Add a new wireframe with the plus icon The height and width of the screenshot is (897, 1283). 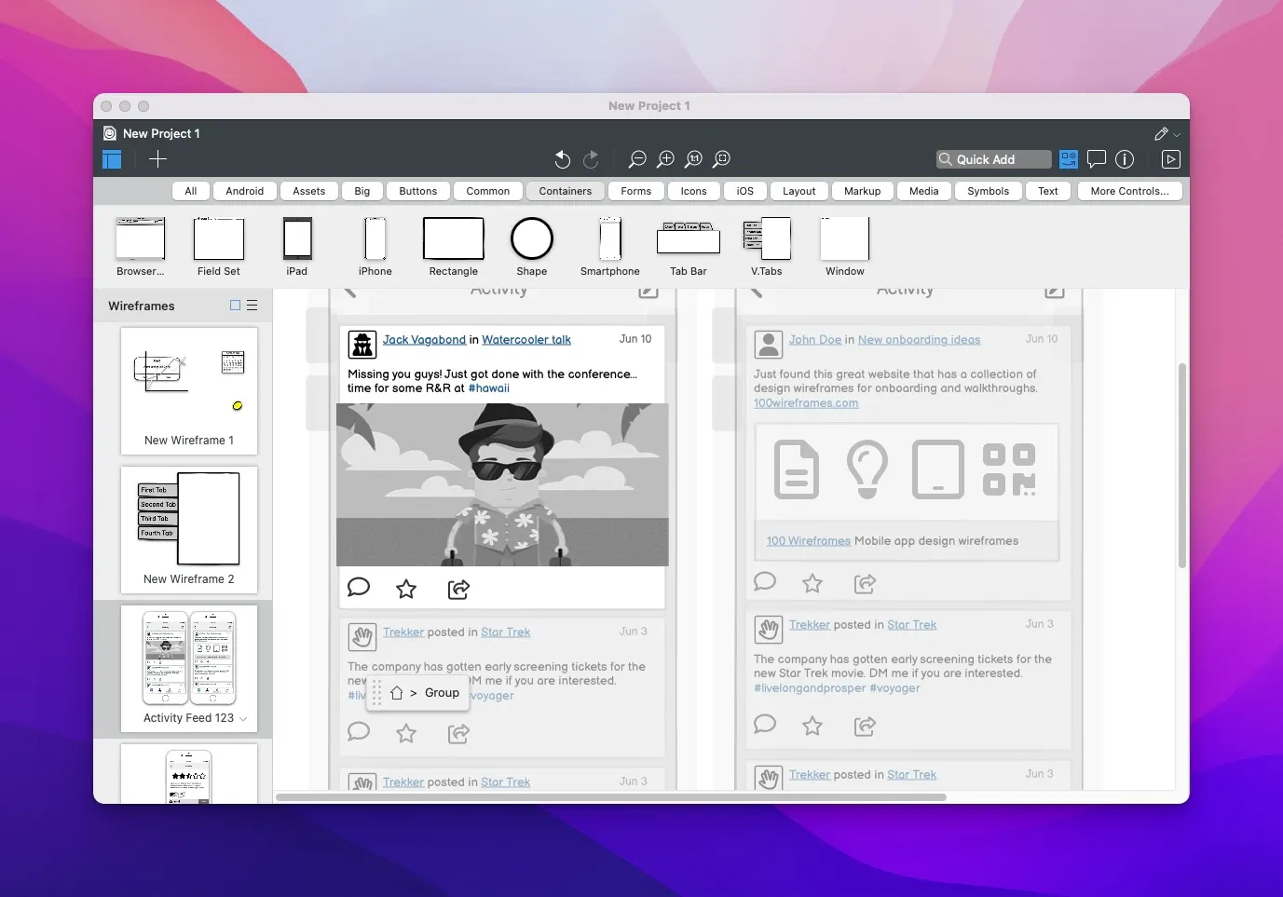pos(157,159)
